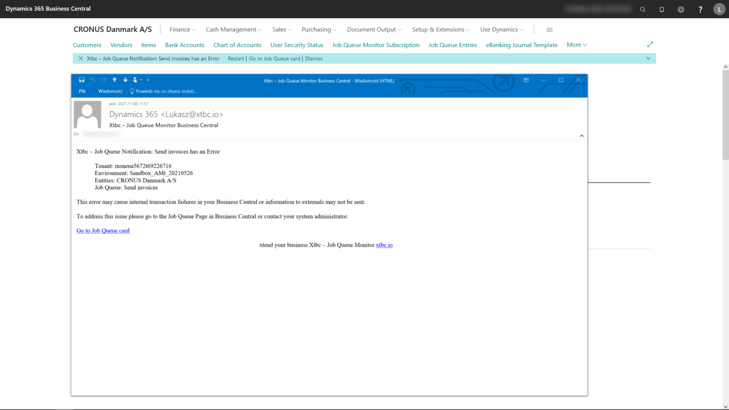Select the Job Queue Entries navigation item

coord(452,45)
